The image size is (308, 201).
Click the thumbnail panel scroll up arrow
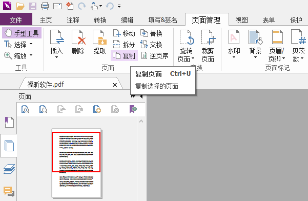(141, 121)
